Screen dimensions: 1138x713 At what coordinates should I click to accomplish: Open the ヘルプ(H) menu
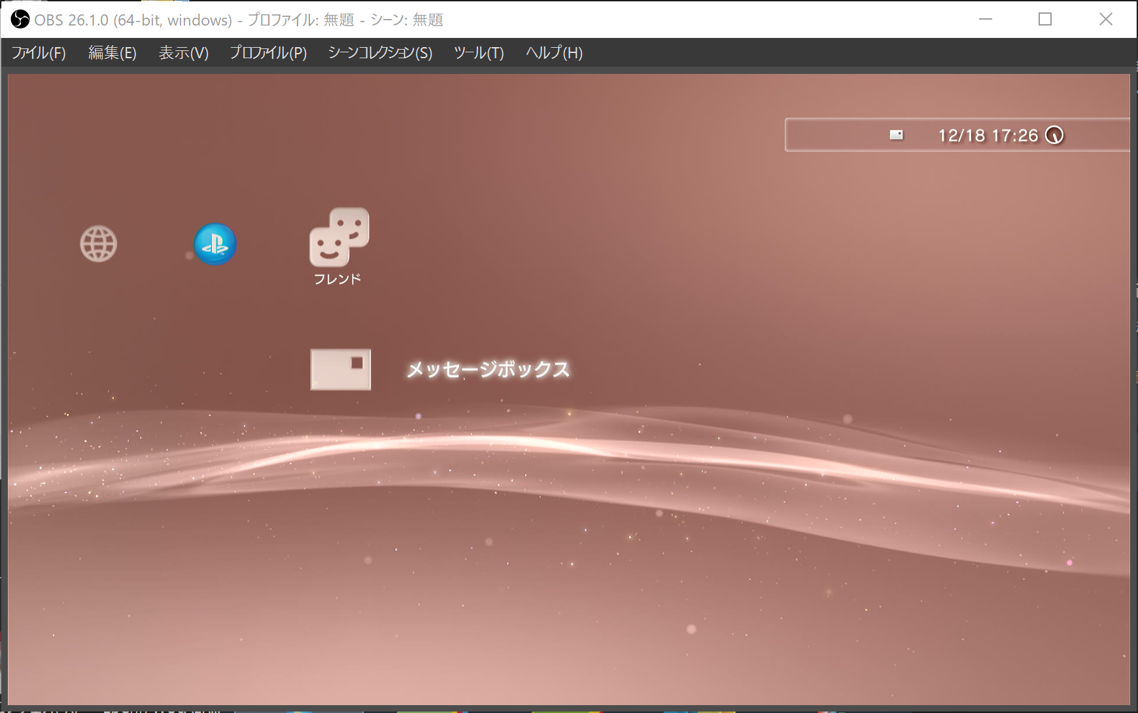pos(554,53)
